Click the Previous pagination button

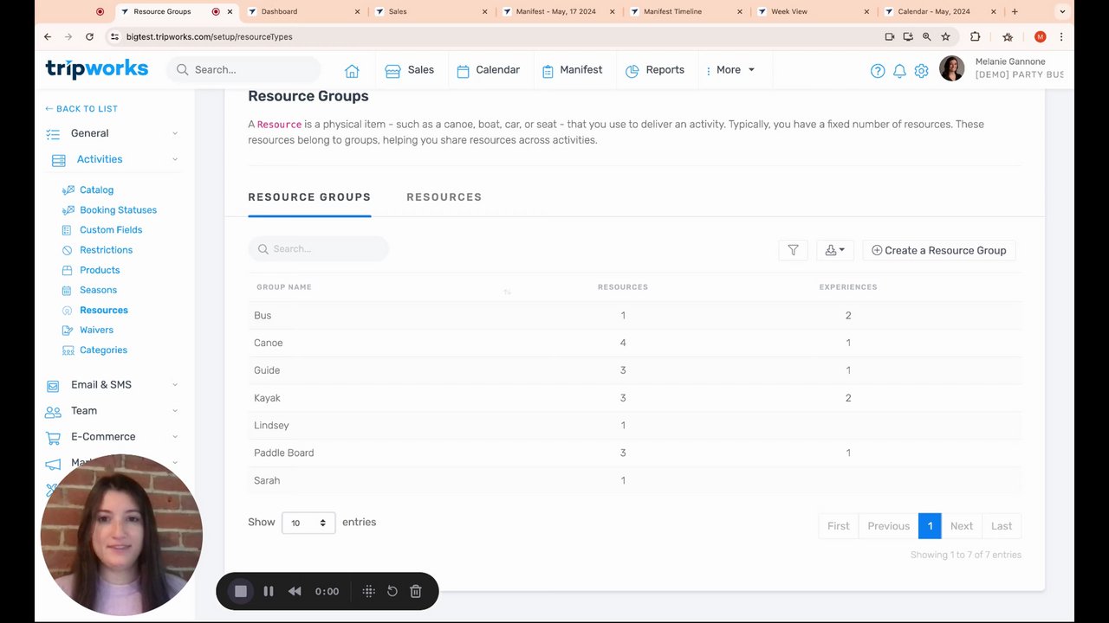[888, 526]
